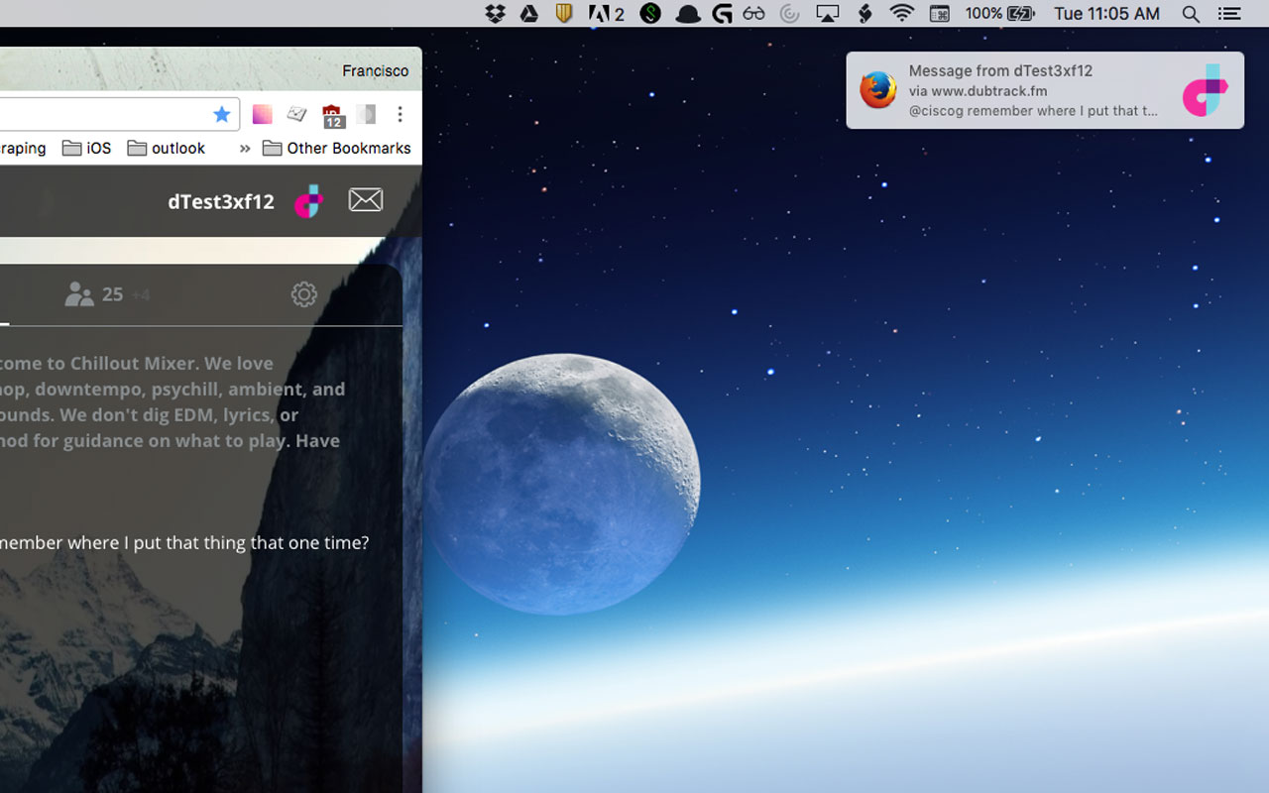Open chat settings gear icon
Screen dimensions: 1269x793
303,294
